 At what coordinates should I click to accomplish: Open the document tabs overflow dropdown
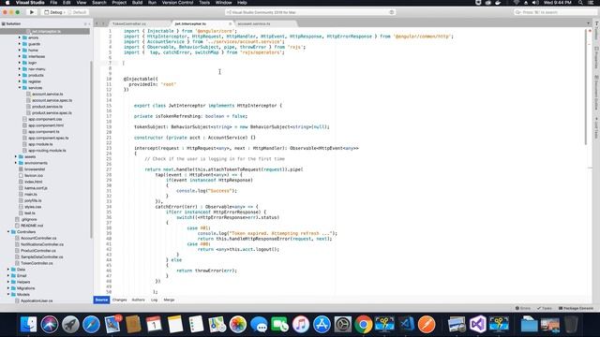click(x=588, y=23)
